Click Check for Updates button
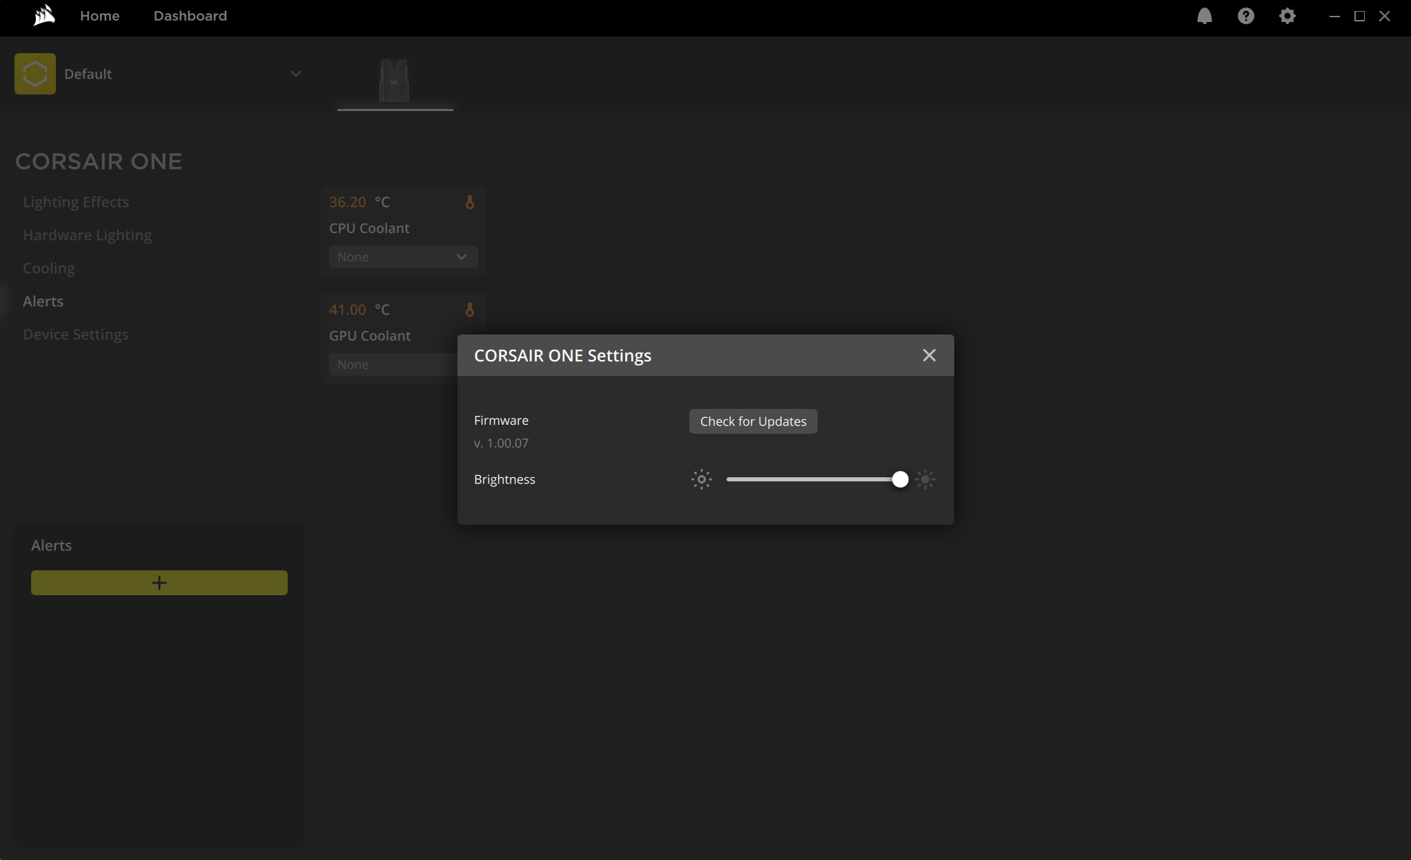 tap(753, 421)
